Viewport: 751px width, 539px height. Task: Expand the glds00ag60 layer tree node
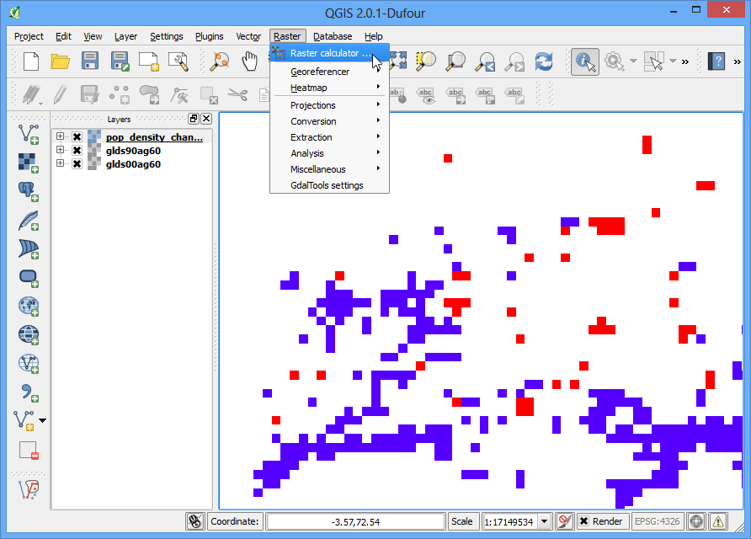pyautogui.click(x=60, y=163)
